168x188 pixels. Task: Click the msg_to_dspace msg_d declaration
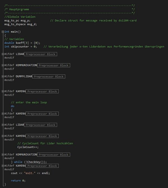20,24
